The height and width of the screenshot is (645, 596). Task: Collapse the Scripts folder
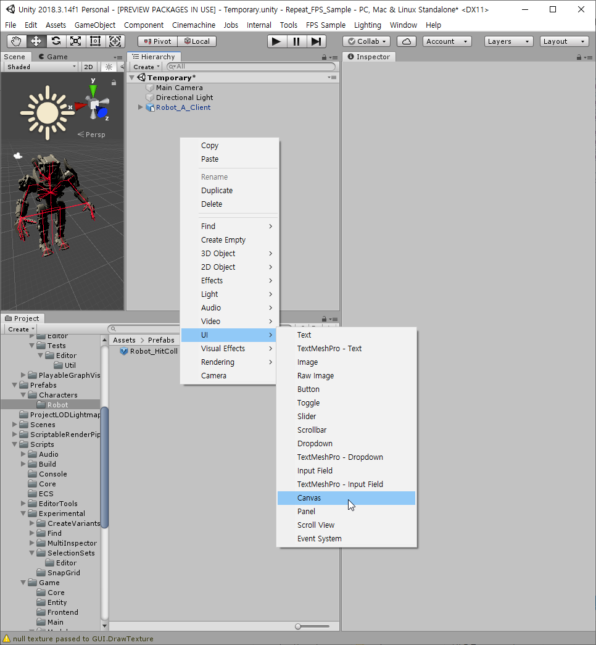(15, 444)
